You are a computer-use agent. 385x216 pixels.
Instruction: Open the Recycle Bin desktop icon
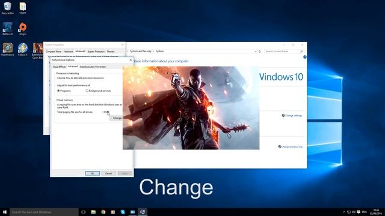click(8, 8)
